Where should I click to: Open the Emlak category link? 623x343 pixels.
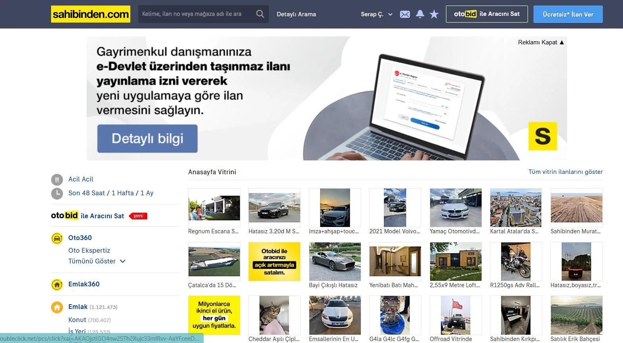click(x=78, y=307)
